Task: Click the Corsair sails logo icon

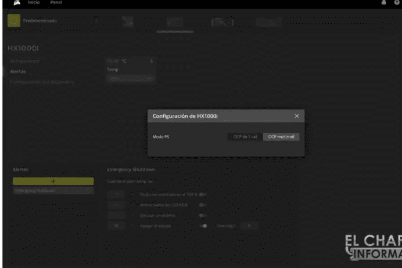Action: coord(17,2)
